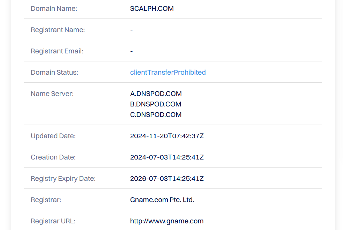This screenshot has width=343, height=230.
Task: Click the C.DNSPOD.COM name server entry
Action: point(156,115)
